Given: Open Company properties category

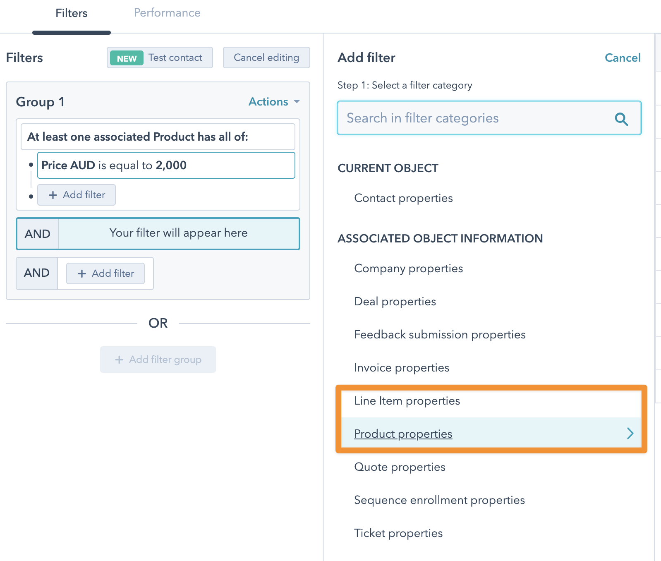Looking at the screenshot, I should coord(408,269).
